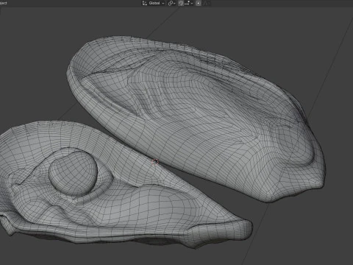Open the pivot point dropdown
The height and width of the screenshot is (265, 353).
pos(171,3)
